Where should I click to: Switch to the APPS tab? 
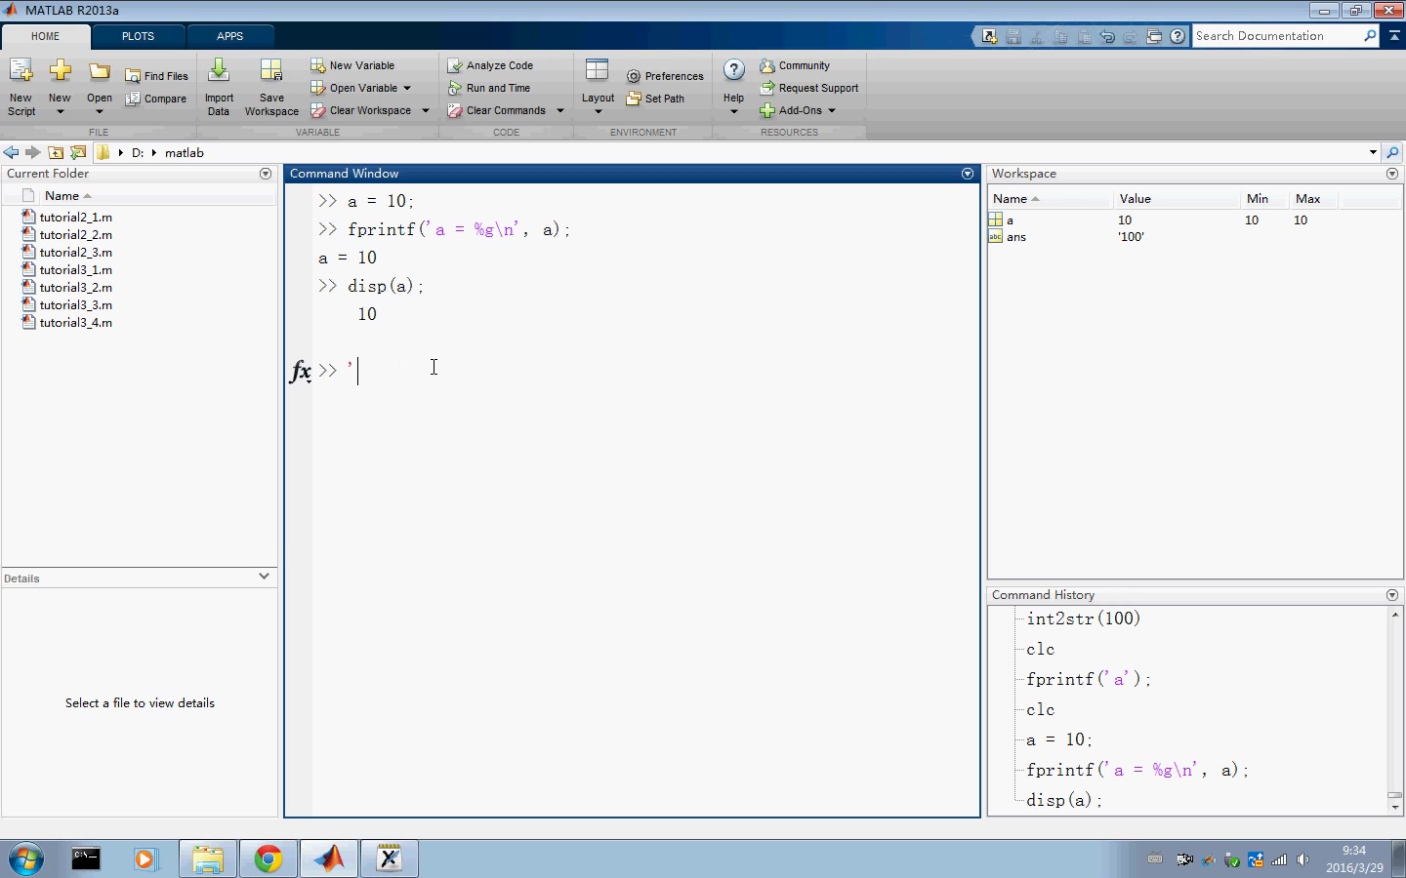[x=229, y=36]
